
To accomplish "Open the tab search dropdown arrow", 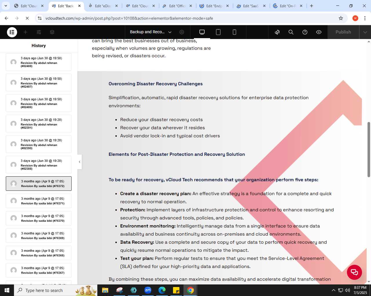I will tap(6, 6).
